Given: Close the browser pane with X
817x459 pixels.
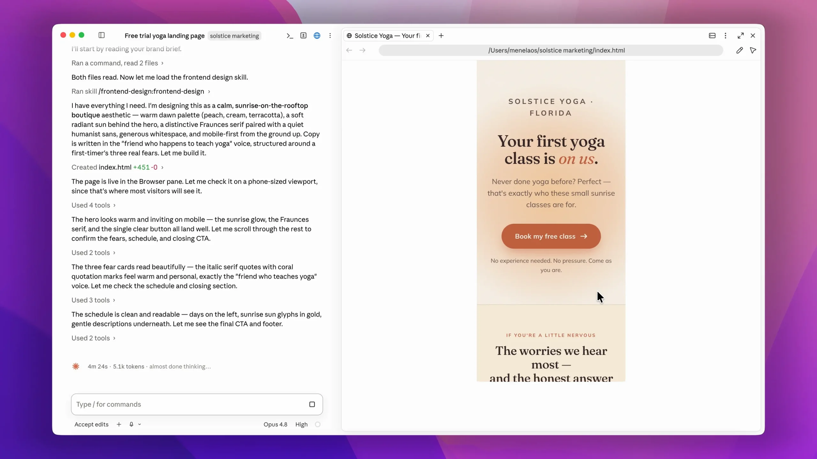Looking at the screenshot, I should point(753,36).
